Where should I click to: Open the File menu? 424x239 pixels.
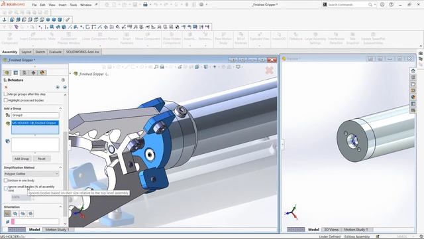34,5
